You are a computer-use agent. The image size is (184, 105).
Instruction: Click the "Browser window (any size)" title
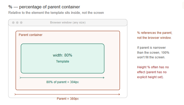tap(68, 22)
